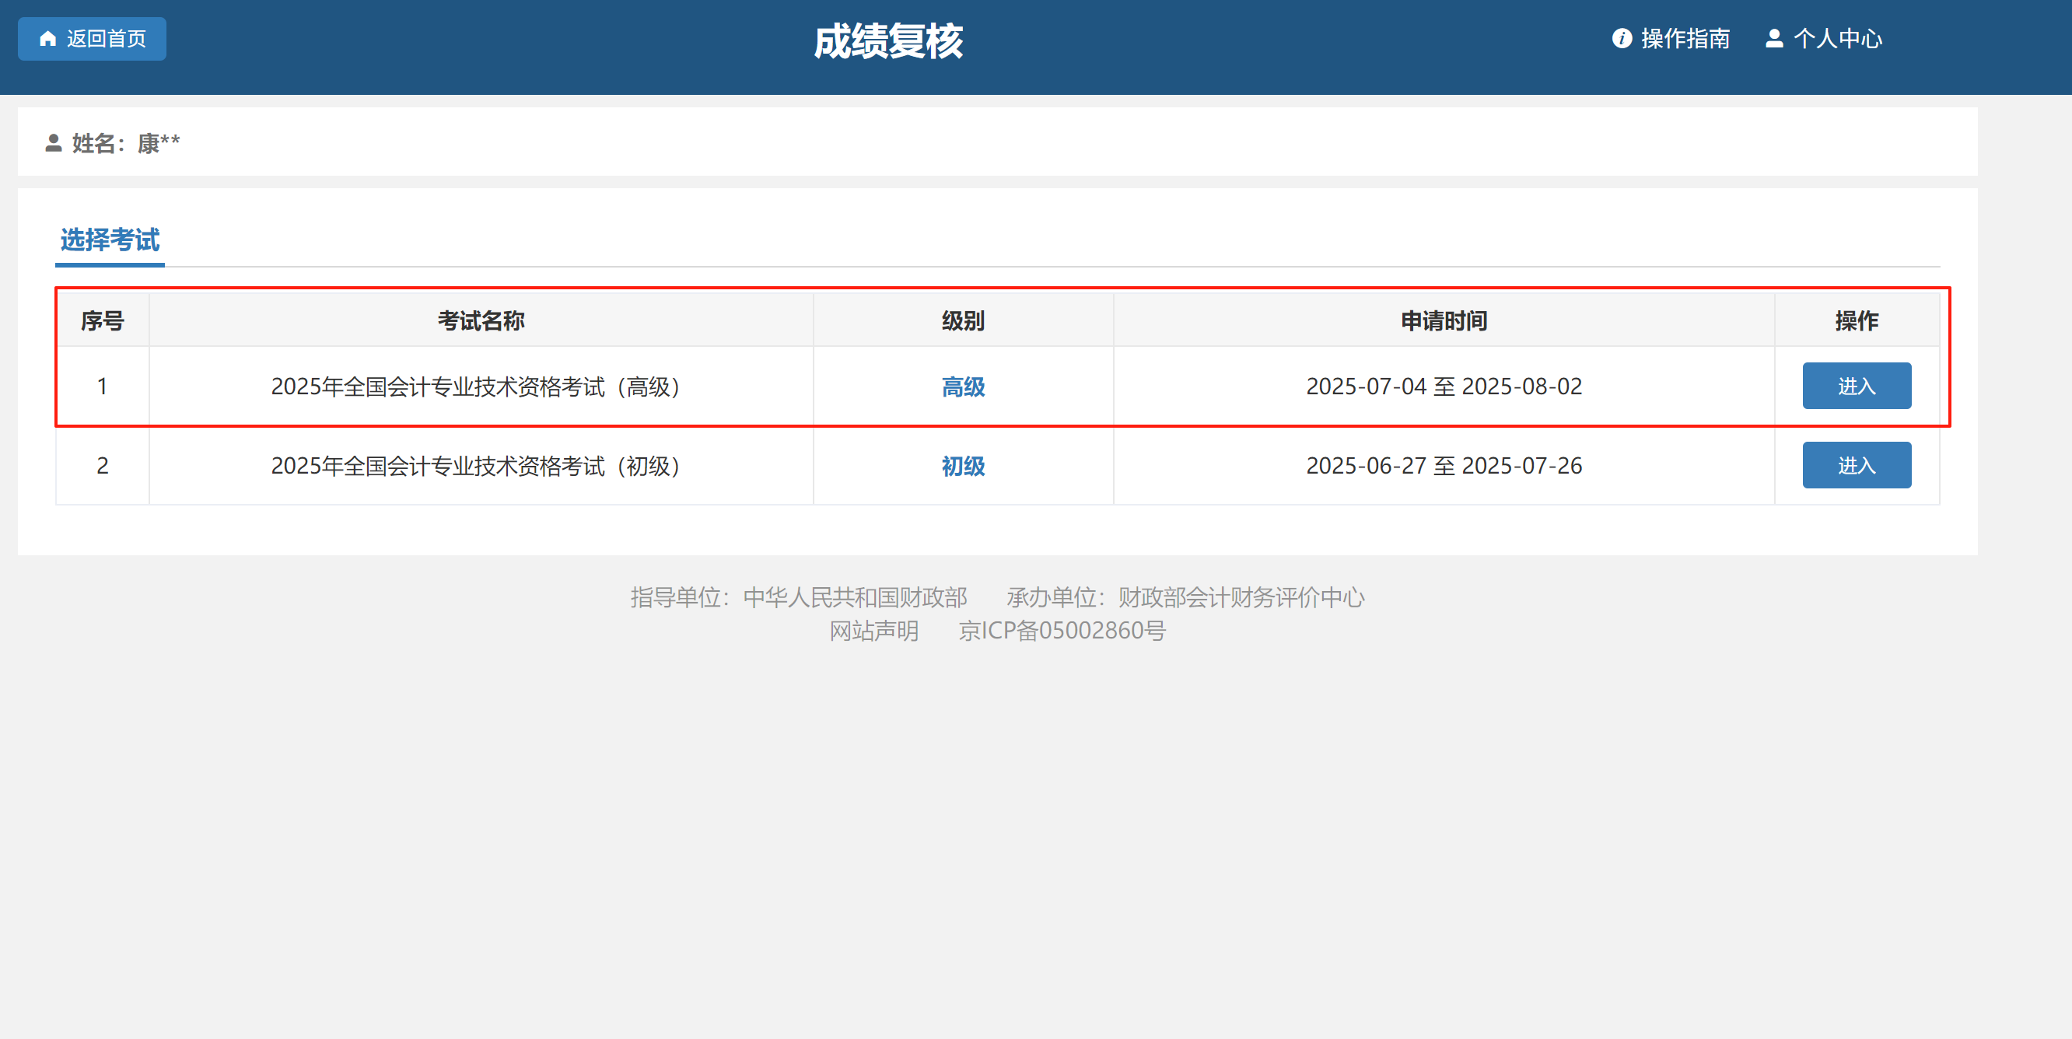Click the 返回首页 home button
Screen dimensions: 2072x1039
pos(92,39)
